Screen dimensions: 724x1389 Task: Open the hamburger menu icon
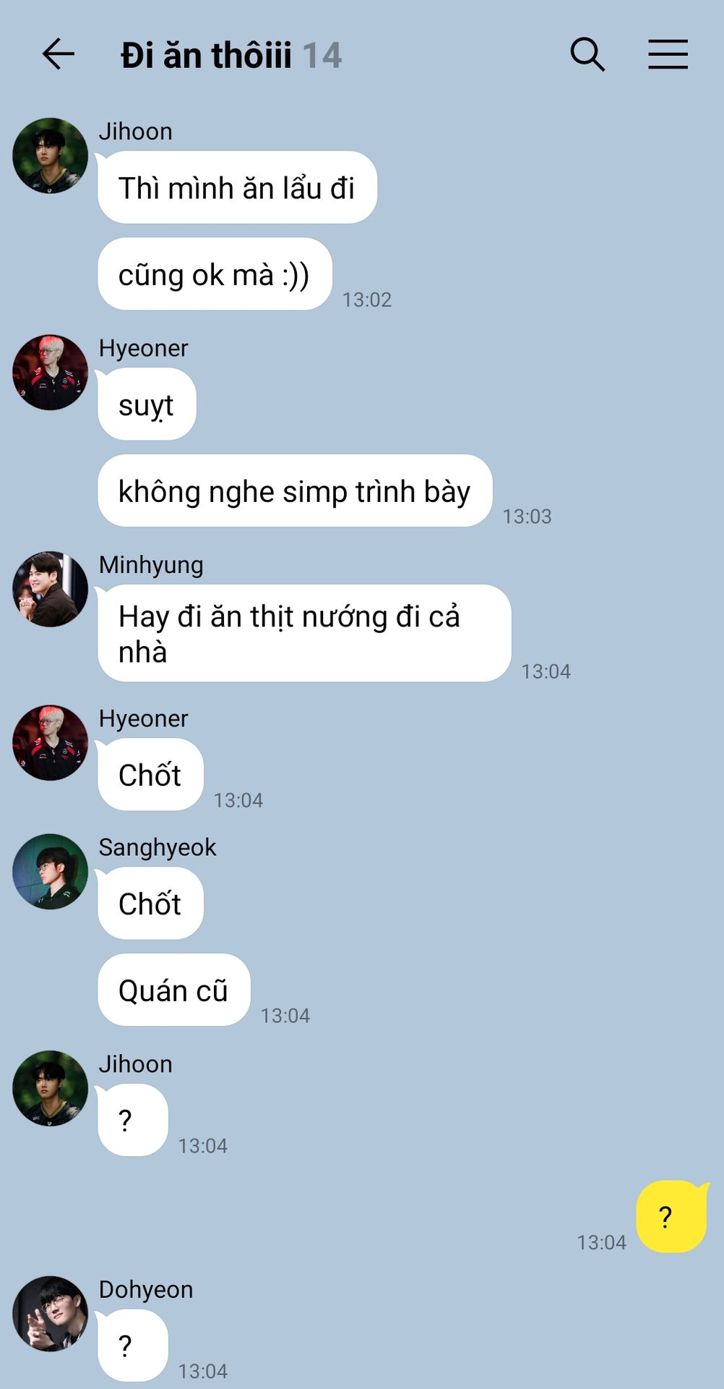[668, 54]
